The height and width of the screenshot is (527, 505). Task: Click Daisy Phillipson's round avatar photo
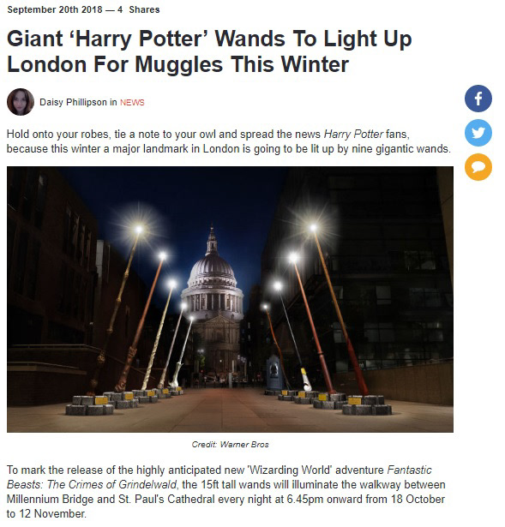click(x=21, y=102)
